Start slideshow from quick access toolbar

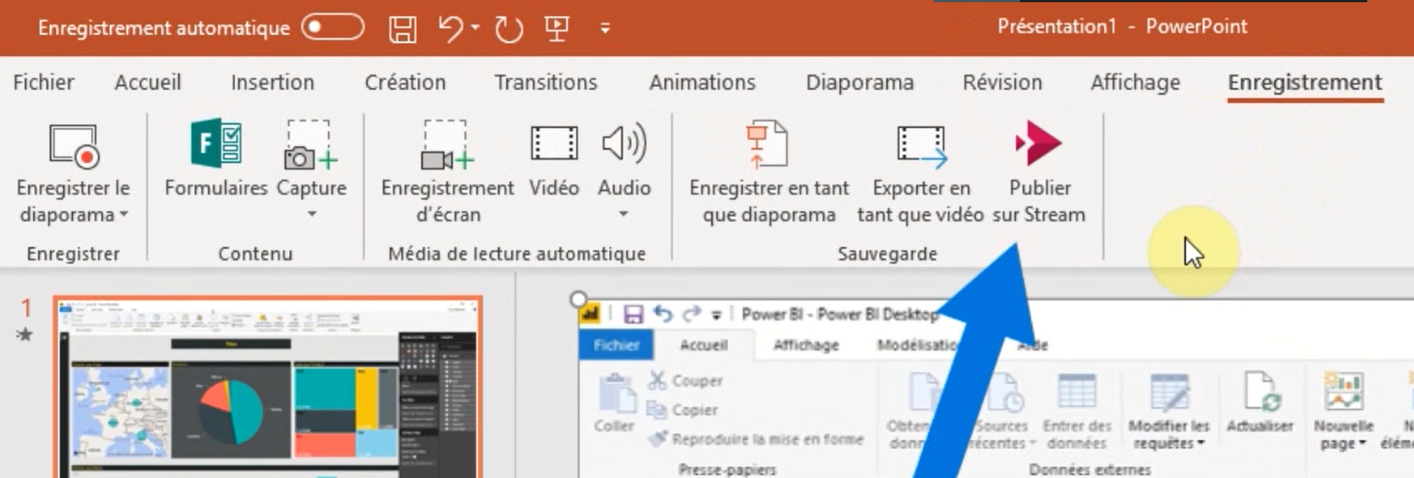coord(557,29)
